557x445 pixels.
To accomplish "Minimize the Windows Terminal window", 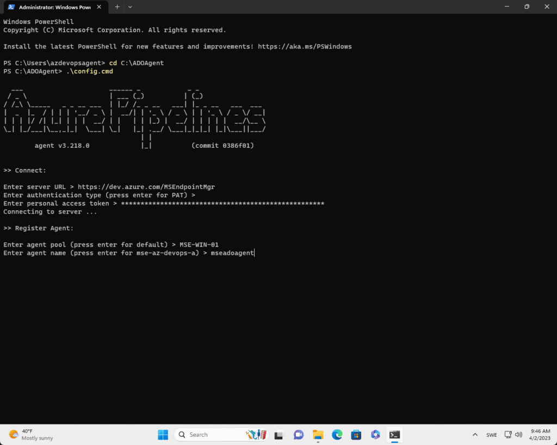I will pos(507,7).
